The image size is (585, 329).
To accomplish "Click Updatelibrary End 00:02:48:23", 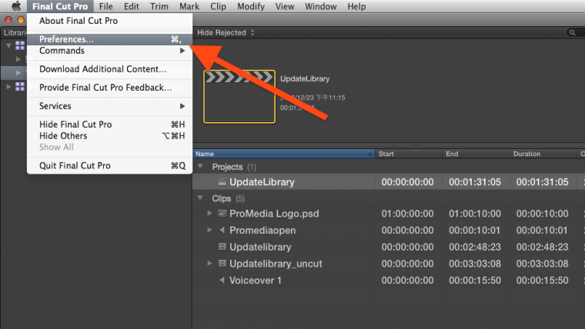I will tap(475, 247).
